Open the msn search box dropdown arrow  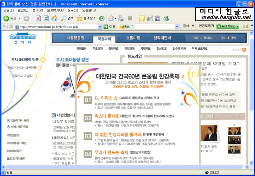tap(177, 26)
